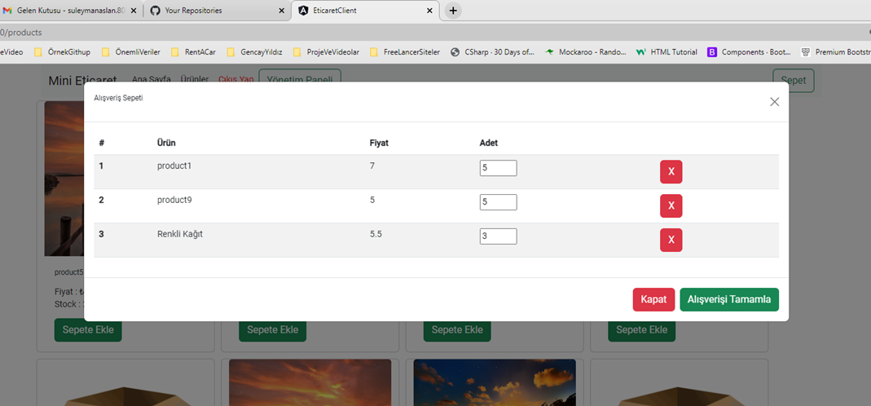
Task: Remove product9 with its red X button
Action: (671, 205)
